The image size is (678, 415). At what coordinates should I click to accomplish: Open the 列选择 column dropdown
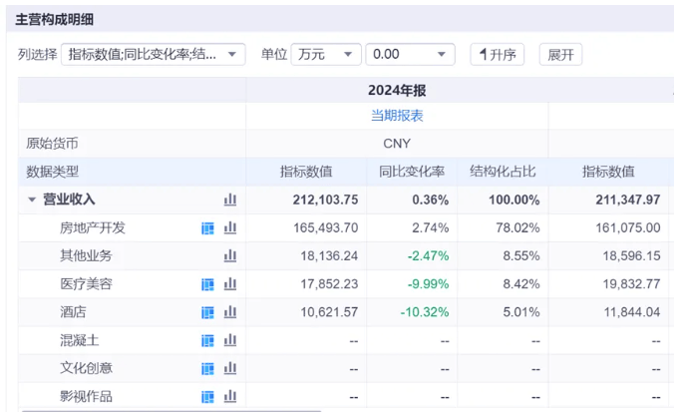[x=154, y=55]
